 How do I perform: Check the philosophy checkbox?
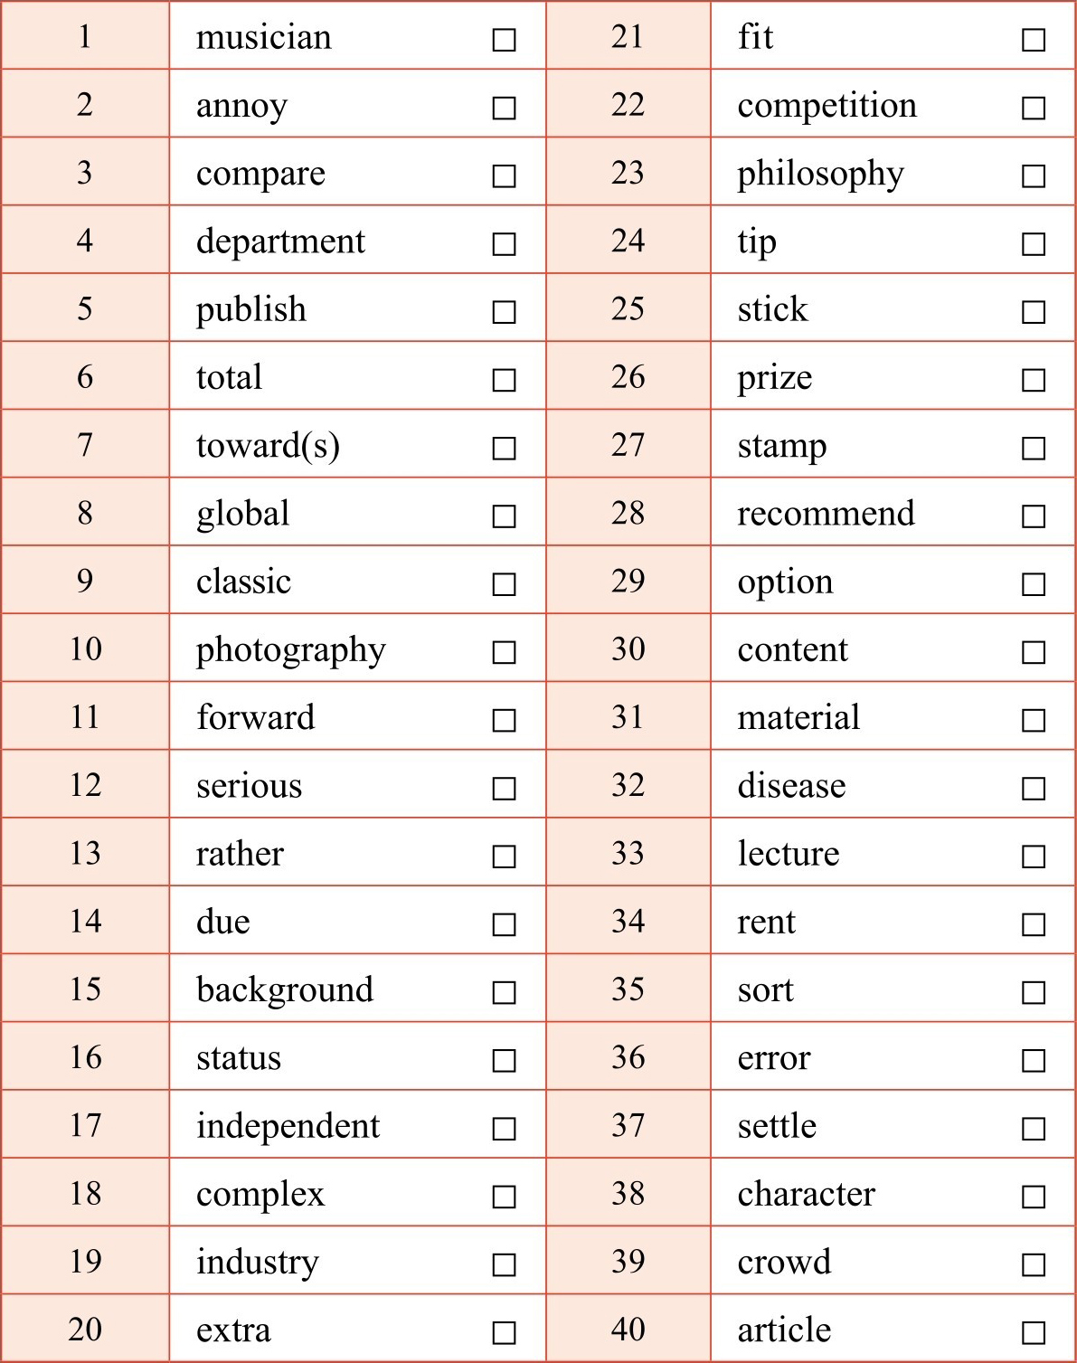coord(1034,175)
